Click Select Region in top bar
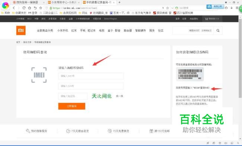 (x=111, y=19)
